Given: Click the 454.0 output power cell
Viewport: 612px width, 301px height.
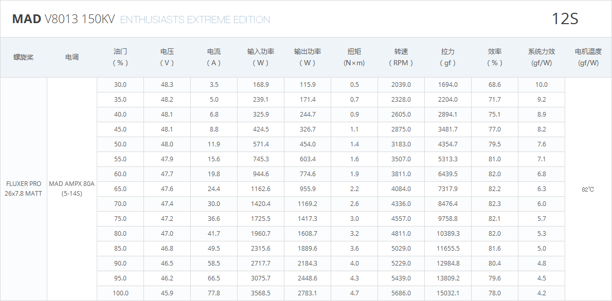Looking at the screenshot, I should click(x=308, y=144).
